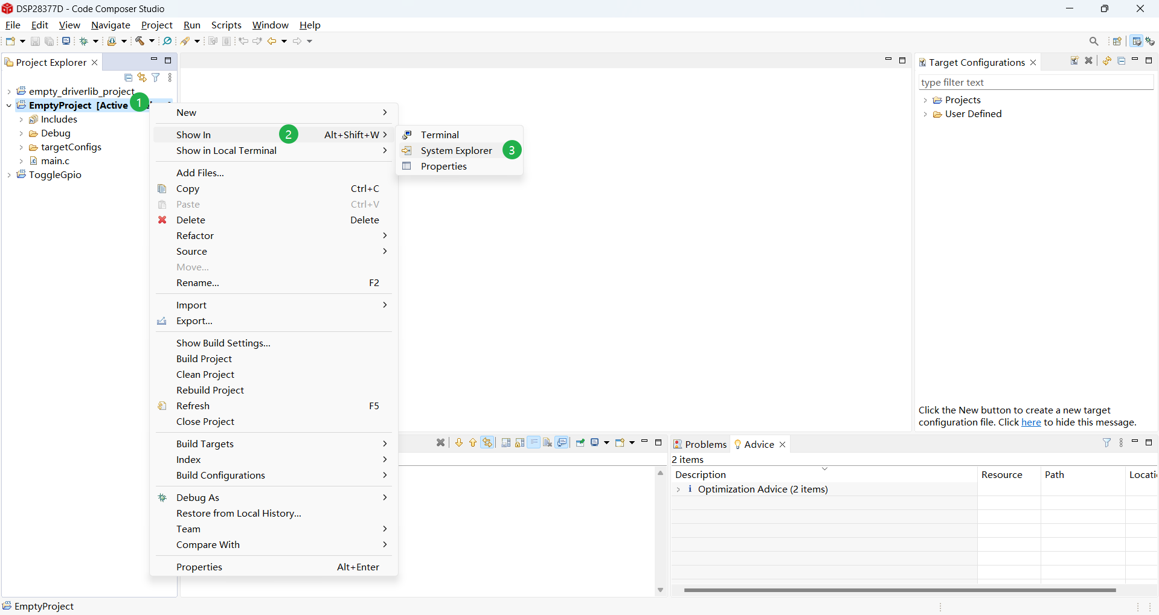The width and height of the screenshot is (1159, 615).
Task: Switch to the Problems tab
Action: [700, 444]
